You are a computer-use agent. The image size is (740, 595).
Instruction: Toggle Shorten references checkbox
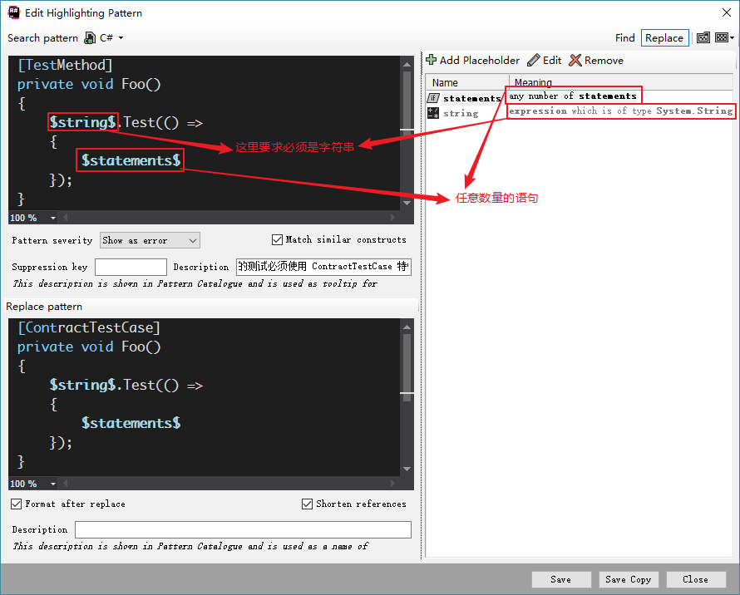(308, 504)
